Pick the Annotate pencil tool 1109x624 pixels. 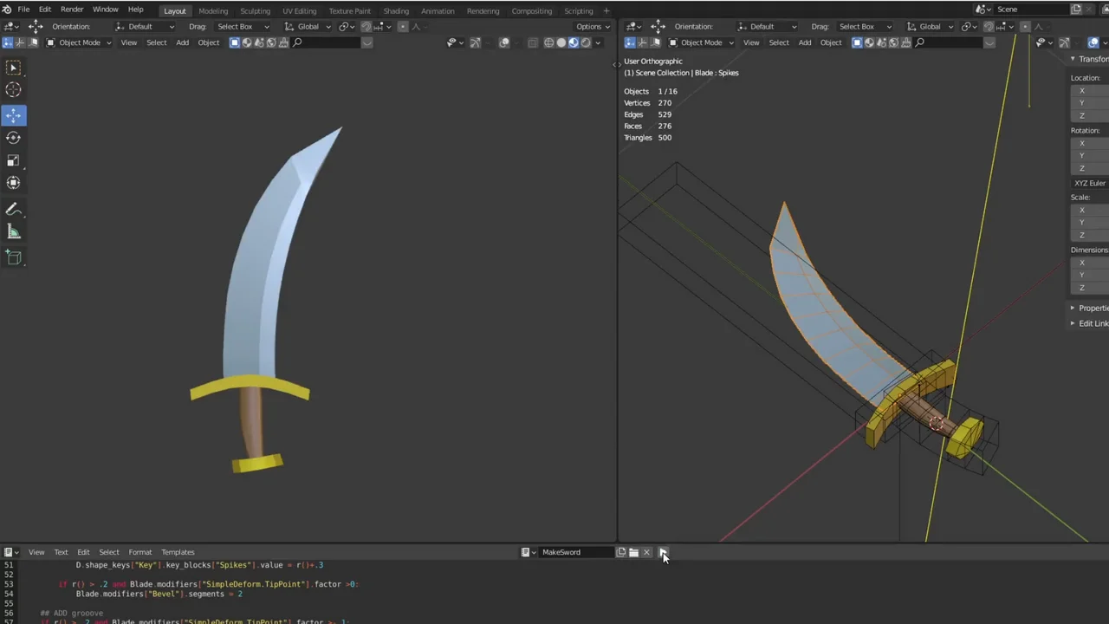13,209
